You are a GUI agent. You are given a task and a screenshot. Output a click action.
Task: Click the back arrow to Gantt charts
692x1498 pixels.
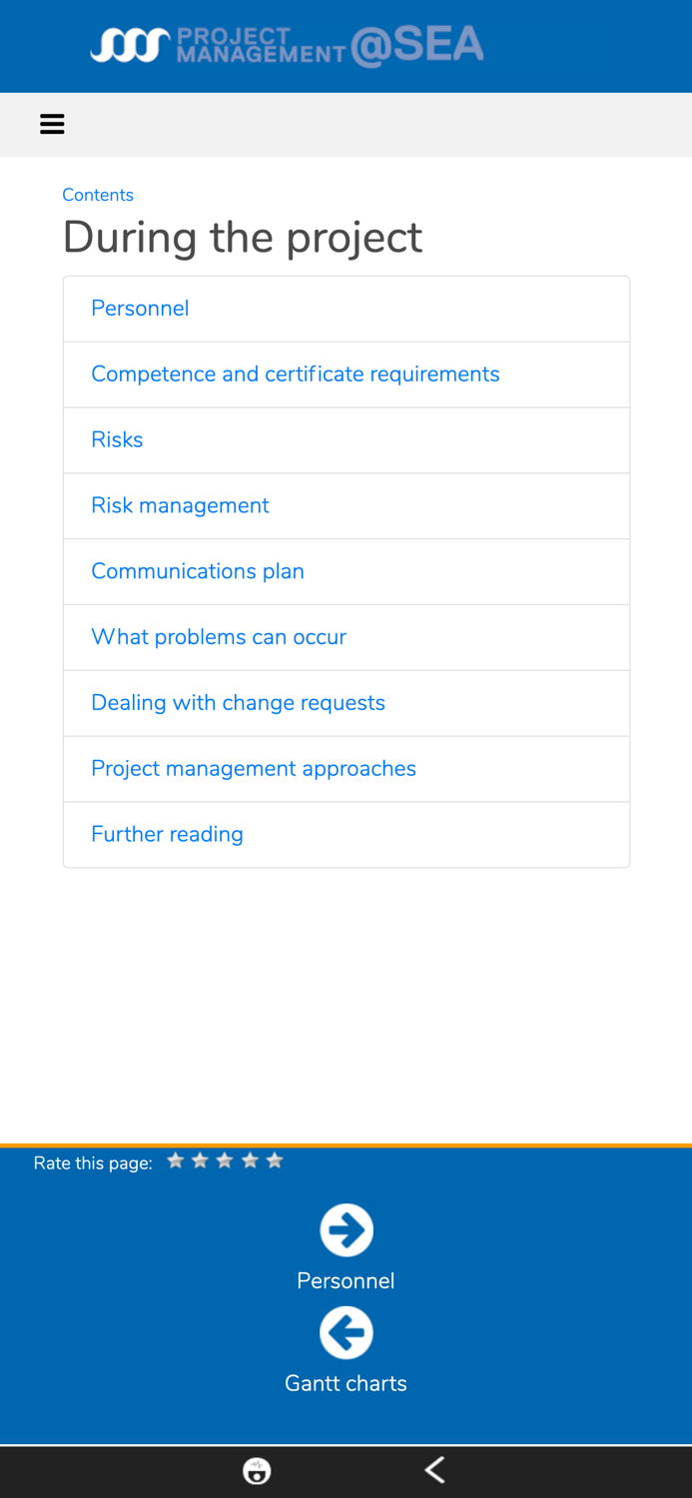346,1332
